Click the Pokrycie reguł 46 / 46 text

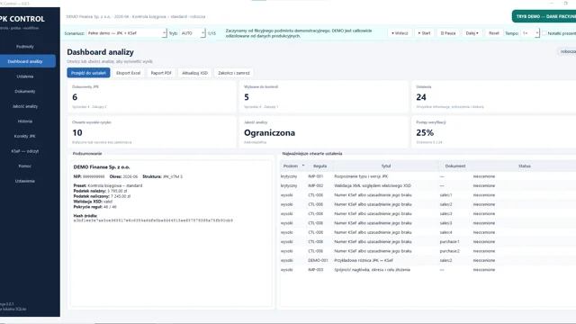tap(94, 207)
